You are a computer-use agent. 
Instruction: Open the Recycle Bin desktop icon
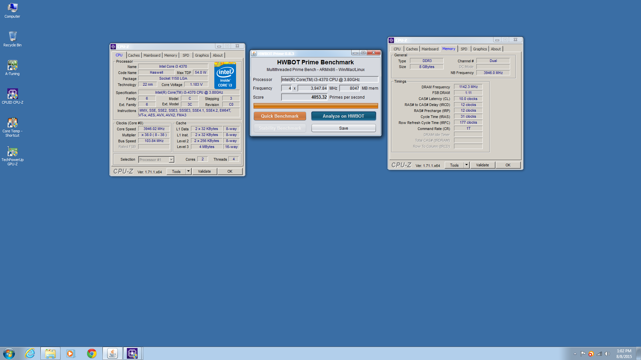pyautogui.click(x=12, y=39)
